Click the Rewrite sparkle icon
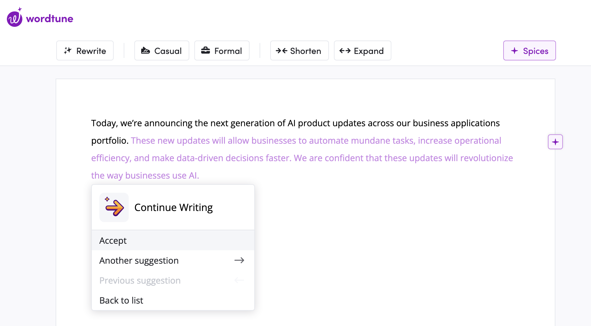 [x=68, y=50]
